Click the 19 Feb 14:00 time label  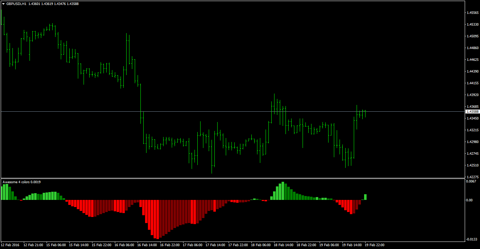click(x=352, y=245)
